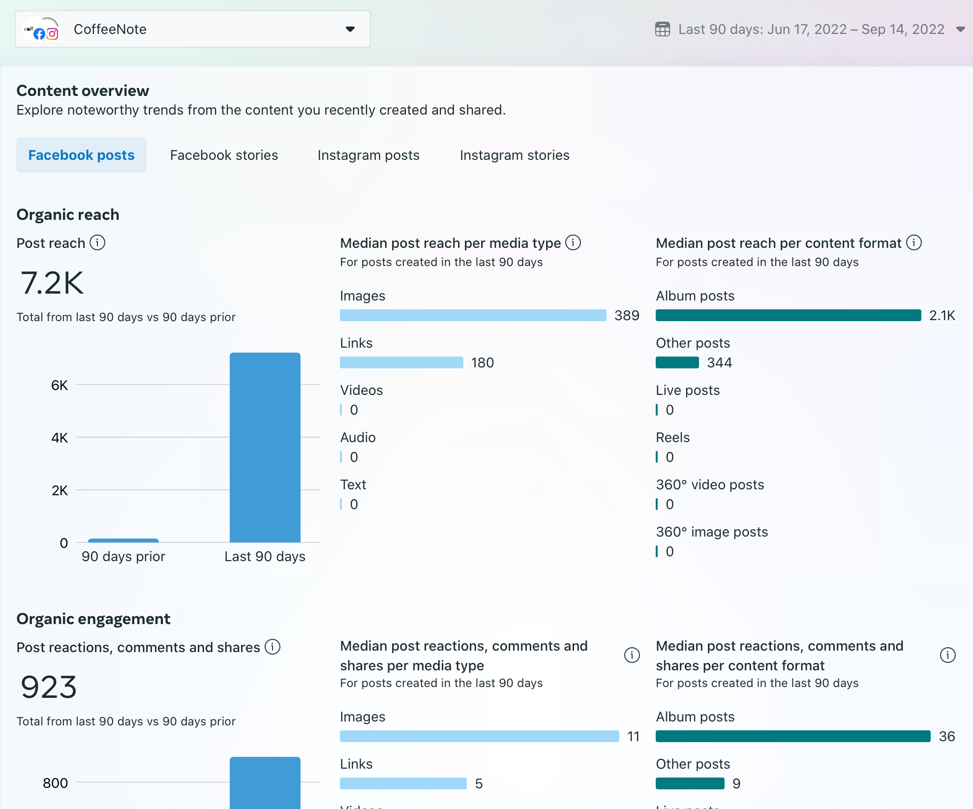Click the Organic reach heading
Screen dimensions: 973x809
pos(68,214)
